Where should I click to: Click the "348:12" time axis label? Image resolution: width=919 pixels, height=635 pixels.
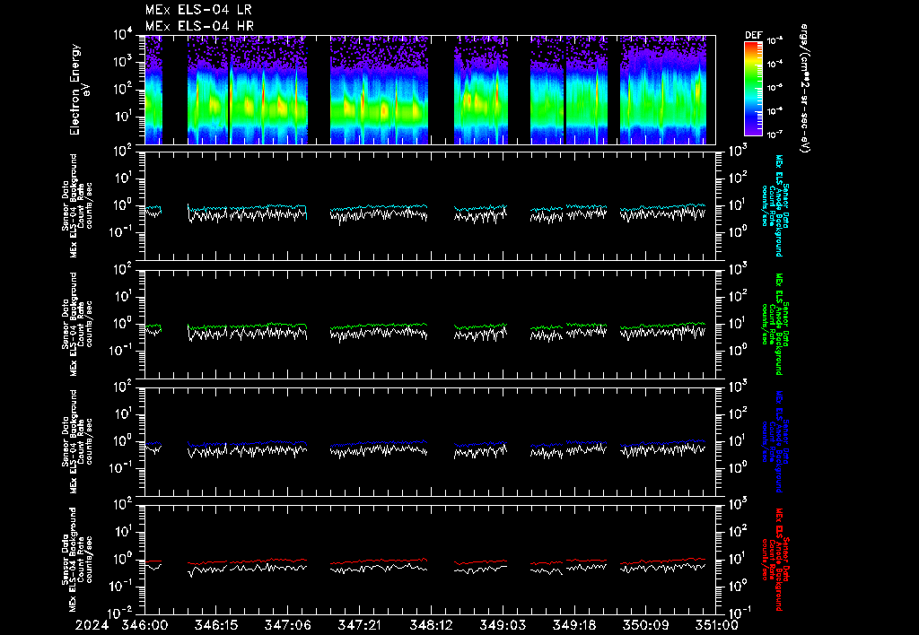coord(432,625)
